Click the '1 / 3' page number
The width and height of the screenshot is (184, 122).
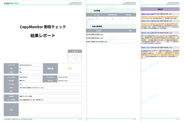(80, 119)
